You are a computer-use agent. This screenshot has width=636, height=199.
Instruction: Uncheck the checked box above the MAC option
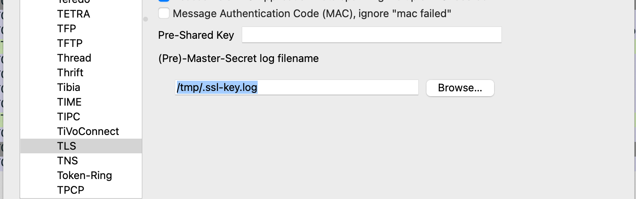[164, 1]
